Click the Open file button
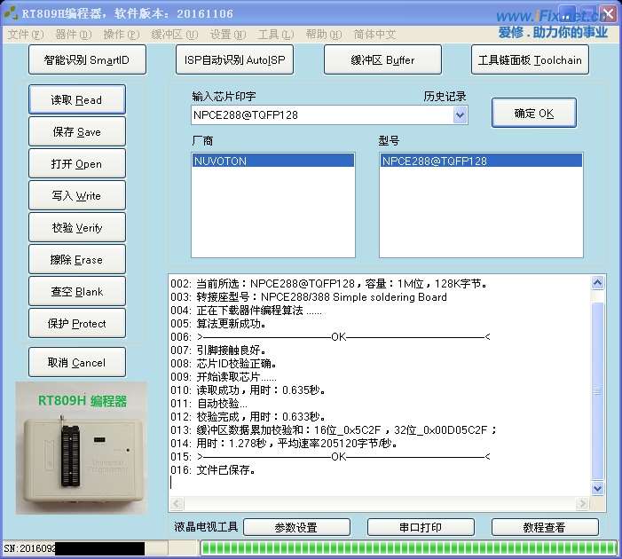 coord(76,163)
